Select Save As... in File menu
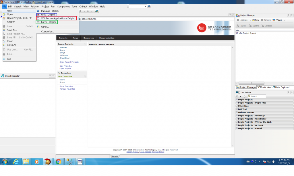294x176 pixels. [19, 30]
